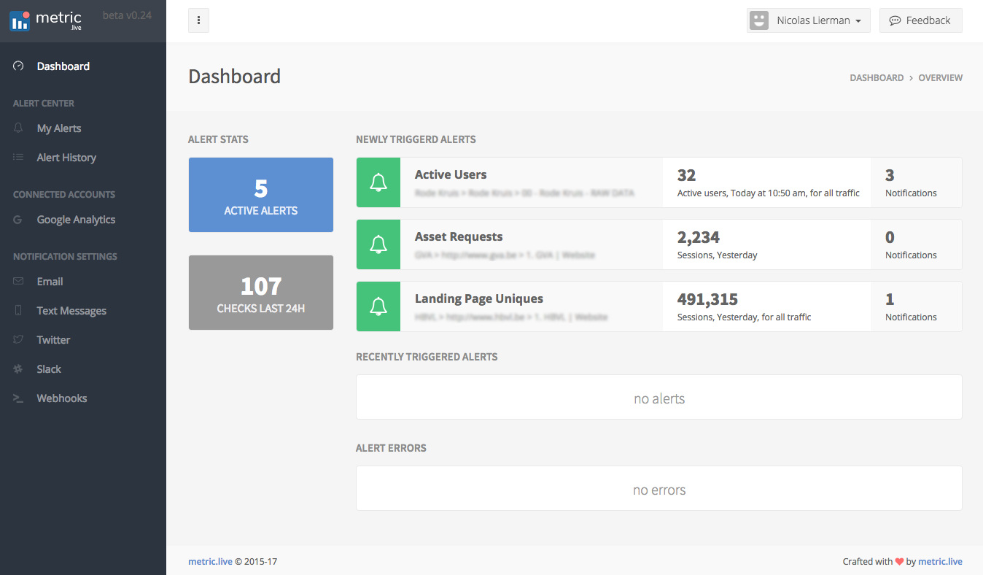Click the user avatar smiley icon
Image resolution: width=983 pixels, height=575 pixels.
click(x=759, y=20)
